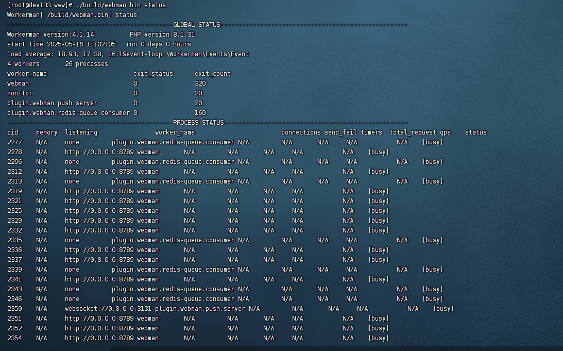Click 'webman' worker name in global status
This screenshot has width=563, height=351.
pos(18,83)
